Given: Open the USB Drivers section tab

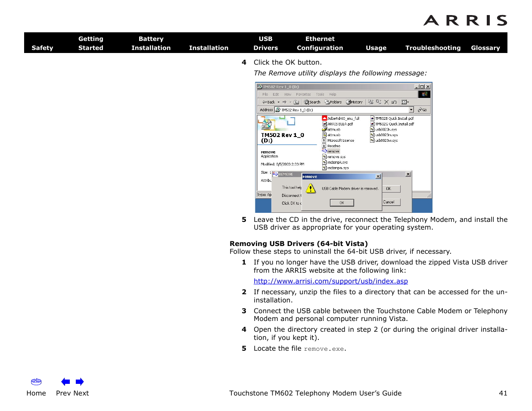Looking at the screenshot, I should pos(265,43).
